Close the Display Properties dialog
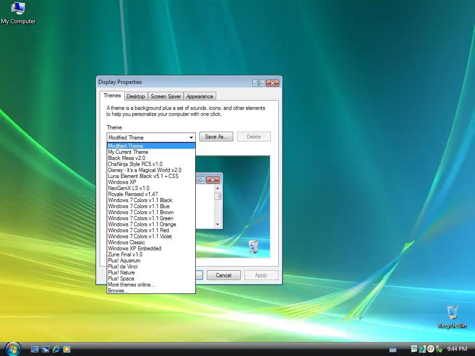Screen dimensions: 475x356 (x=273, y=83)
